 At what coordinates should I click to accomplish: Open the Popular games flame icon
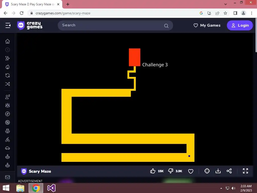pyautogui.click(x=8, y=67)
